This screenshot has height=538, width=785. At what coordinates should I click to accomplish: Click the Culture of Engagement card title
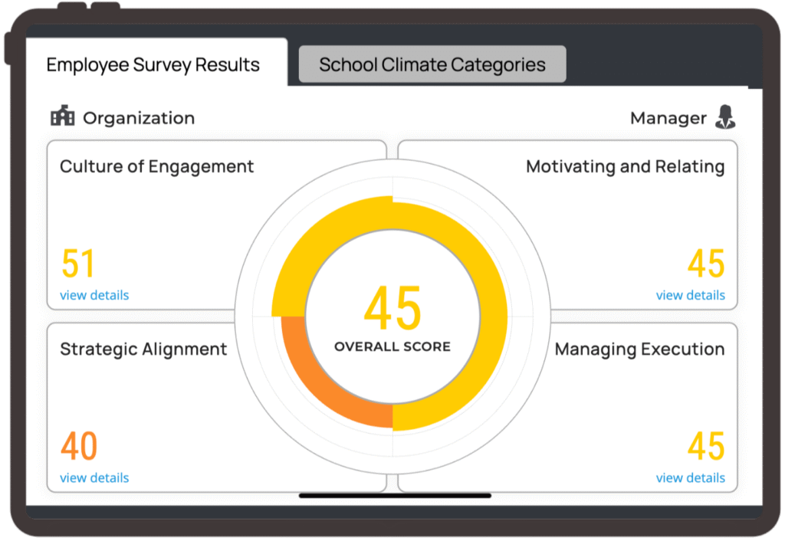[x=156, y=166]
